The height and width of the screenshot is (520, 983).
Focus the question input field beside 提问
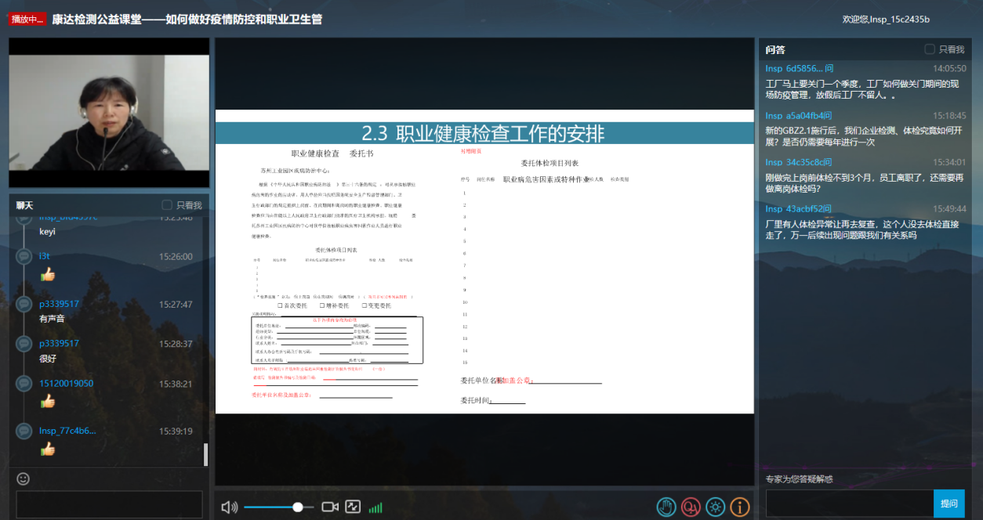click(850, 504)
